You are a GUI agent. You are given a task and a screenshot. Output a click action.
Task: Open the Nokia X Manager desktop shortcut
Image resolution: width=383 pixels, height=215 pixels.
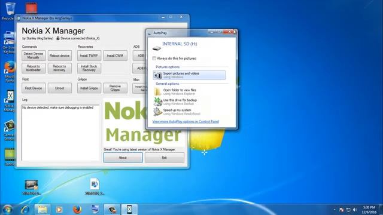(x=10, y=101)
